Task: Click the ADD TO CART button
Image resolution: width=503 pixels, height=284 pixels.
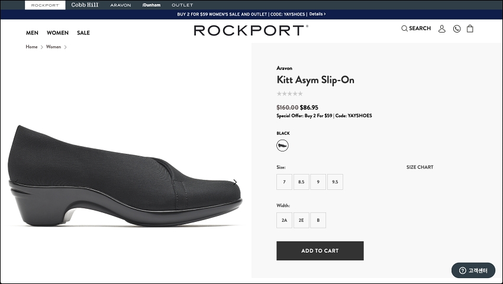Action: (x=320, y=251)
